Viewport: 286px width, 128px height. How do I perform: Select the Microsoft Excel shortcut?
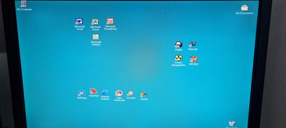[x=95, y=22]
